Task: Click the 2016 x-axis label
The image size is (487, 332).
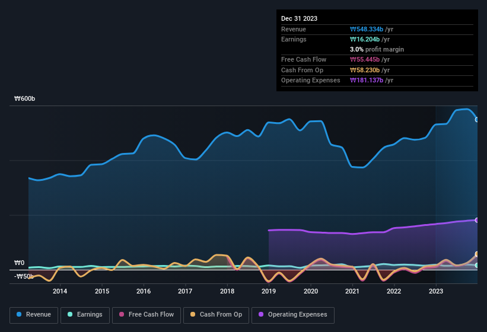Action: click(144, 291)
